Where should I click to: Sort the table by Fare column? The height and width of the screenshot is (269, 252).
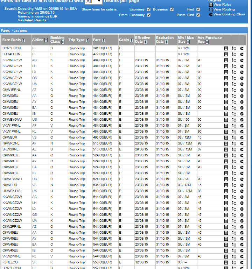pos(104,40)
